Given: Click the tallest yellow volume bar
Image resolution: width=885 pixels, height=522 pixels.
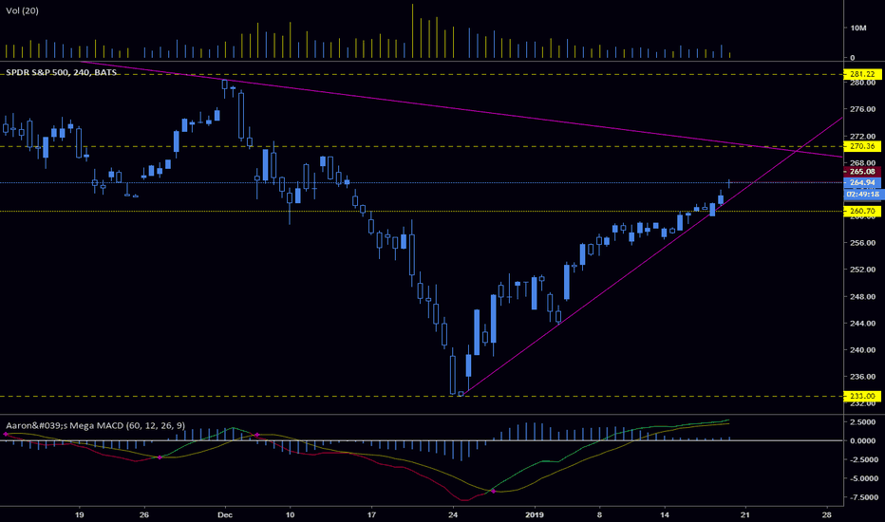Looking at the screenshot, I should 412,31.
